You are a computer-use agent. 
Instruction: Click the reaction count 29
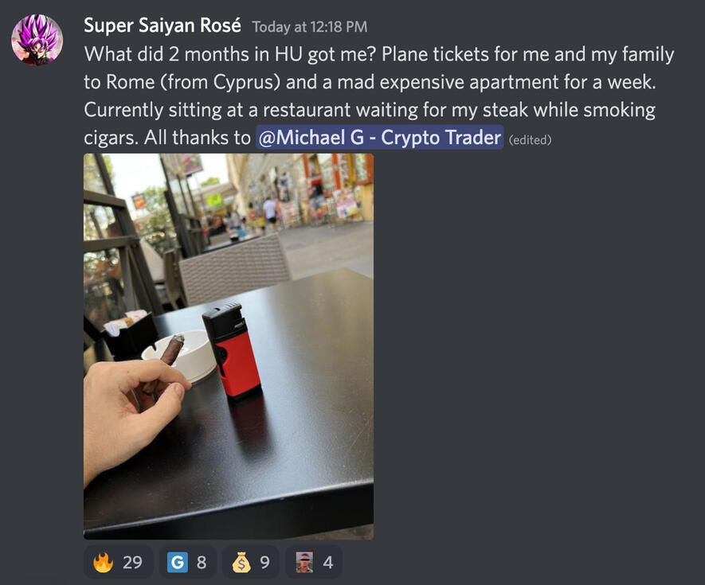tap(133, 563)
